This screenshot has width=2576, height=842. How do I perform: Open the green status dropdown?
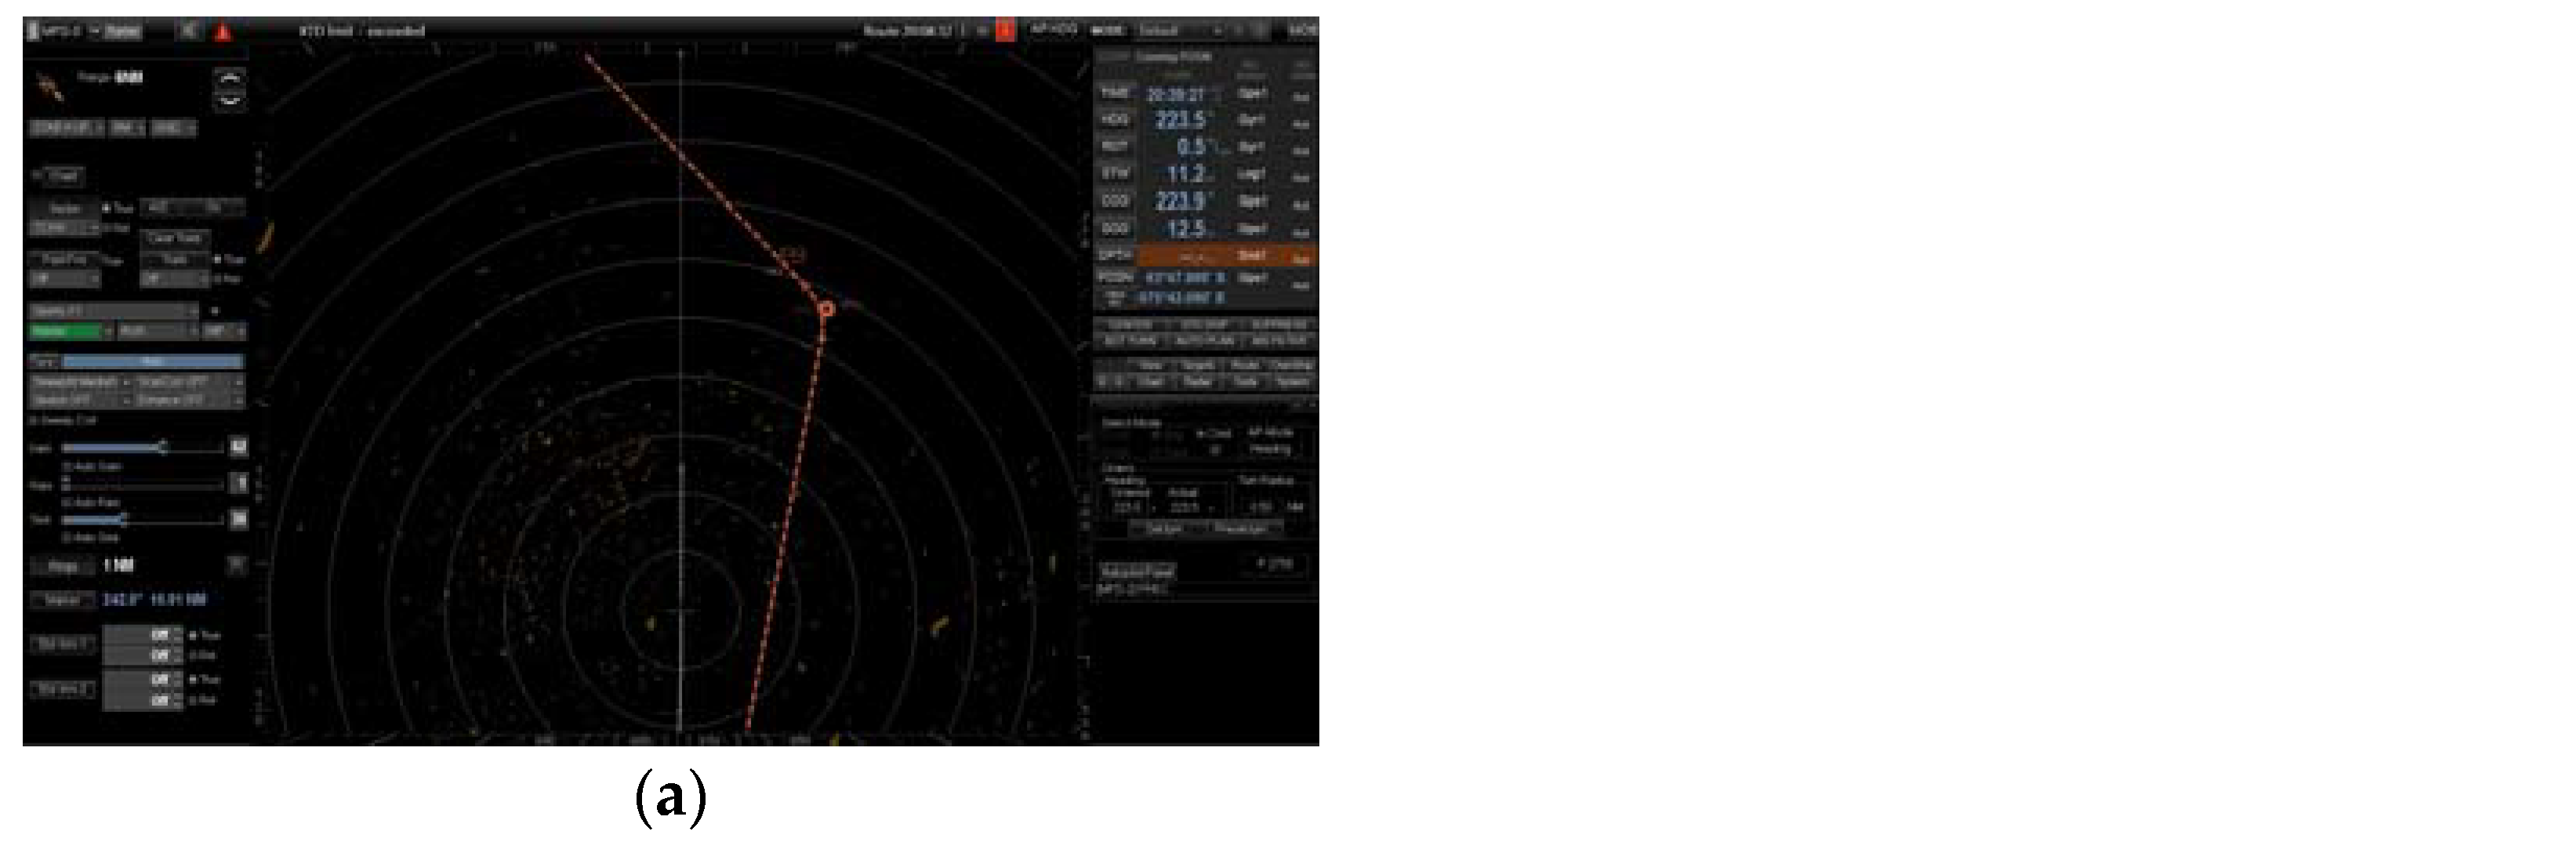(x=70, y=331)
